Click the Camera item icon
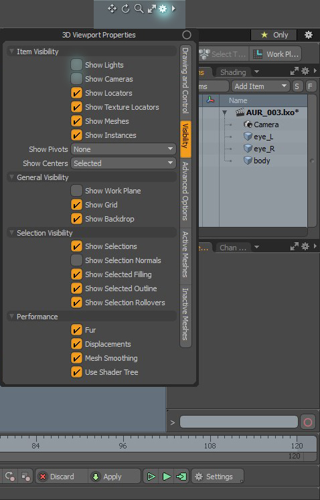This screenshot has width=320, height=500. pyautogui.click(x=248, y=124)
